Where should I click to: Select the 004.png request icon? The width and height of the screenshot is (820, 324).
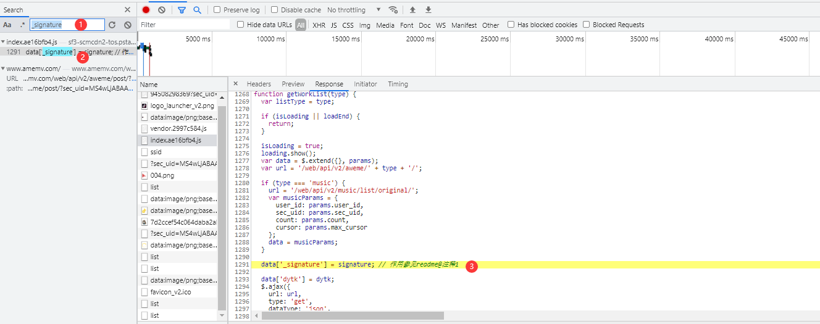point(144,175)
